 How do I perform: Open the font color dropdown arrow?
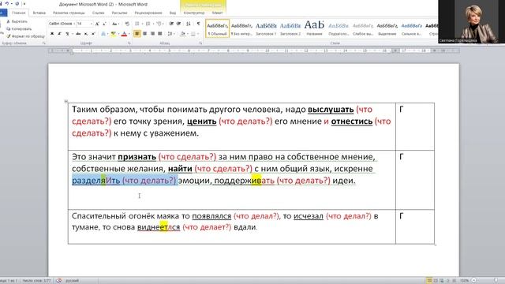point(129,33)
